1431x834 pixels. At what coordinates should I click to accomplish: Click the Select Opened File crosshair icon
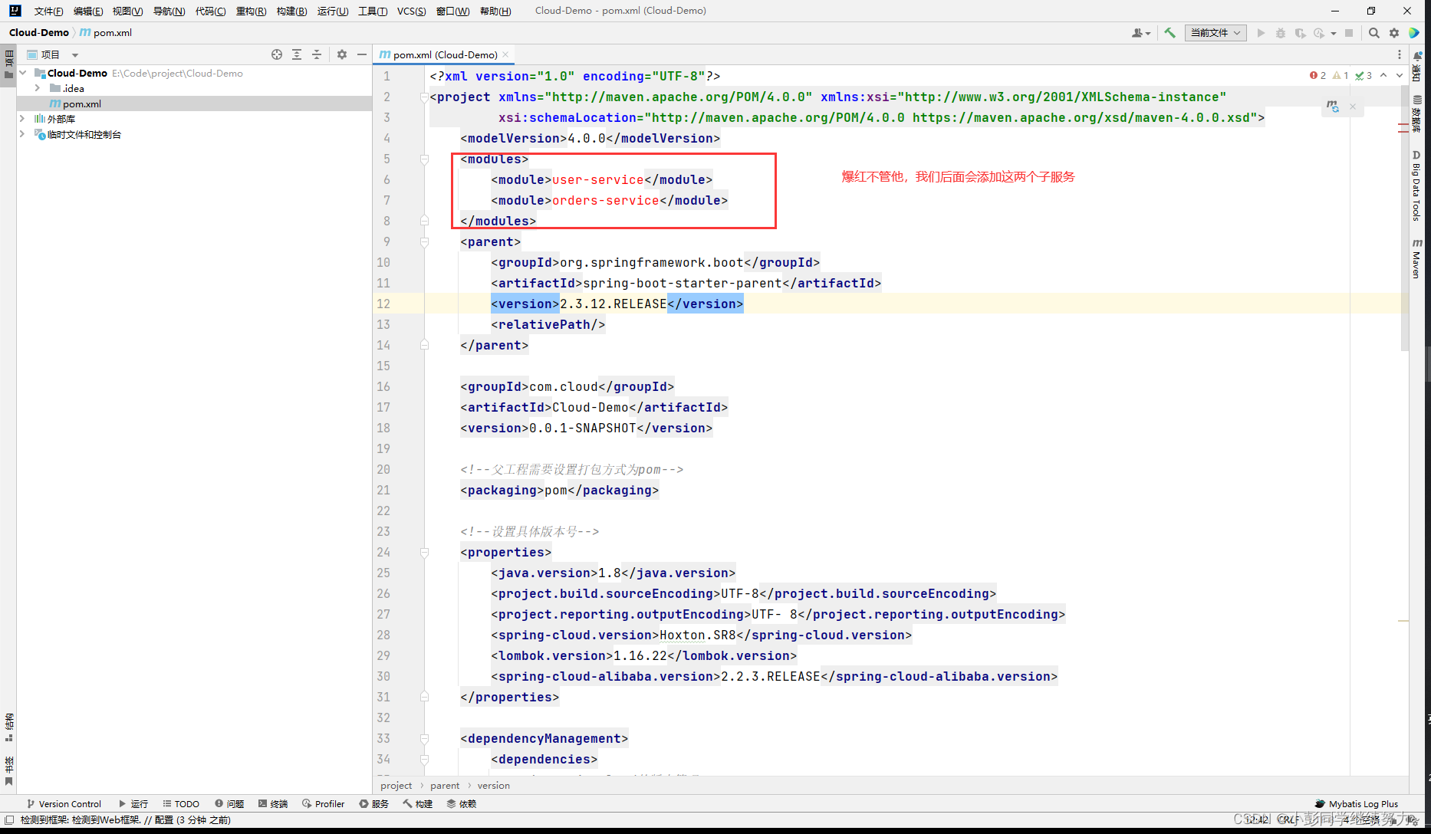click(x=277, y=54)
